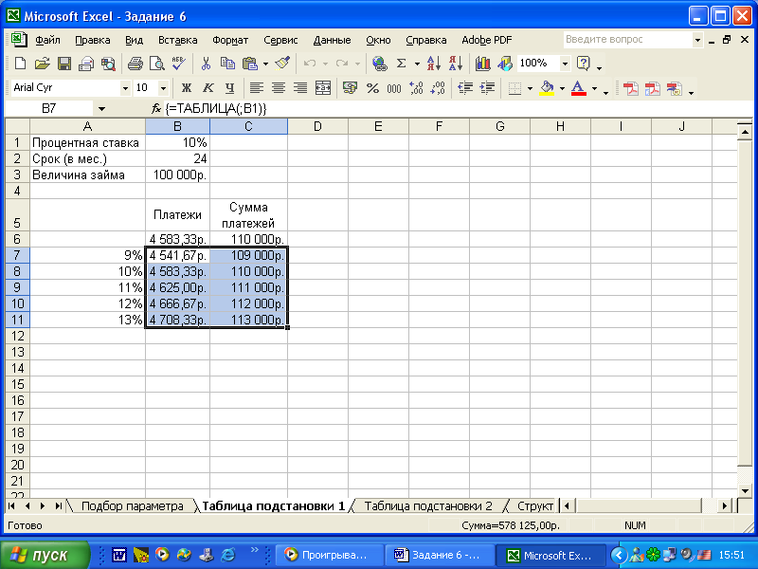
Task: Select cell B3 with 100 000р.
Action: [x=177, y=174]
